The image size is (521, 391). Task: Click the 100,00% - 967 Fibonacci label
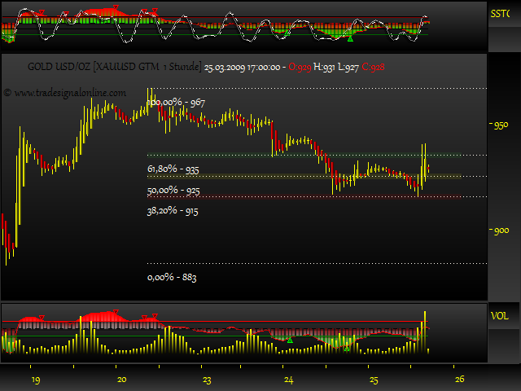pos(176,101)
